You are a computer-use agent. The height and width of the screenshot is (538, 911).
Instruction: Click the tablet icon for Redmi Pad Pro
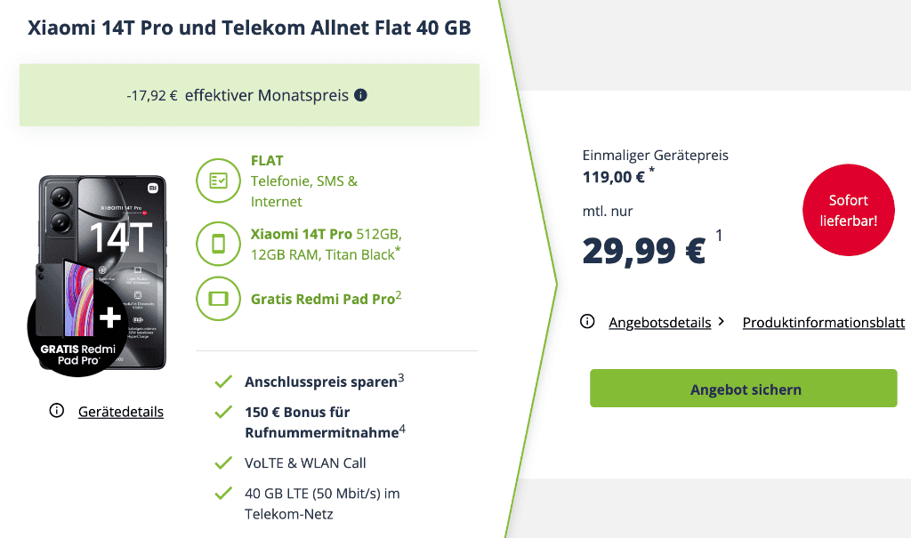point(218,299)
